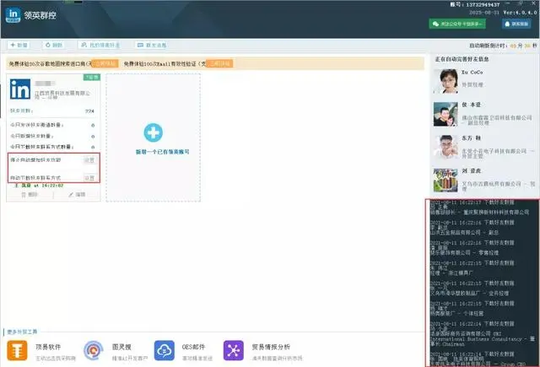Click 16:22:17 log entry in console

click(x=480, y=208)
